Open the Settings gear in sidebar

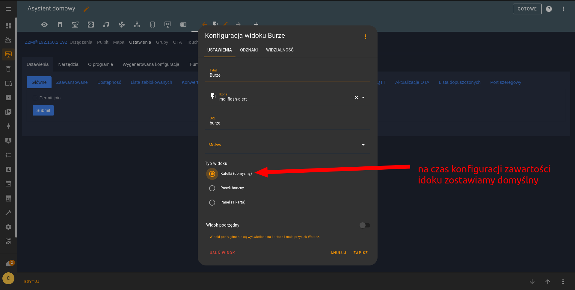[8, 227]
